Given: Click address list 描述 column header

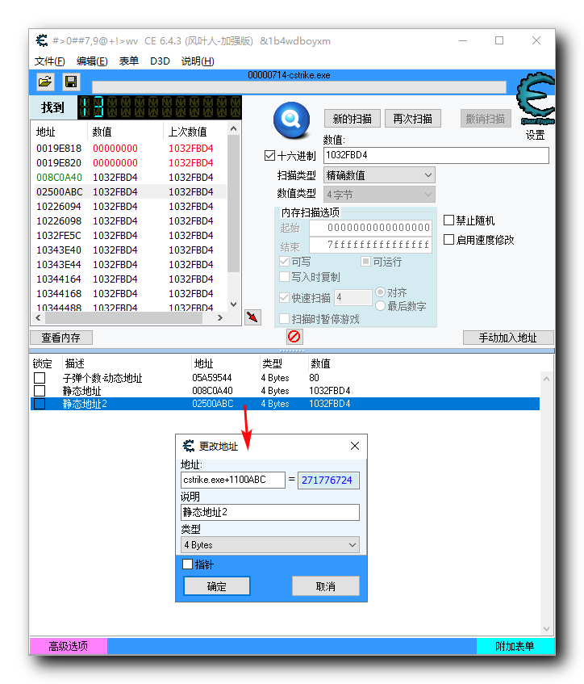Looking at the screenshot, I should [x=127, y=363].
